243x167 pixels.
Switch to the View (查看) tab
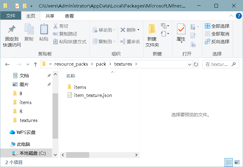pyautogui.click(x=69, y=16)
